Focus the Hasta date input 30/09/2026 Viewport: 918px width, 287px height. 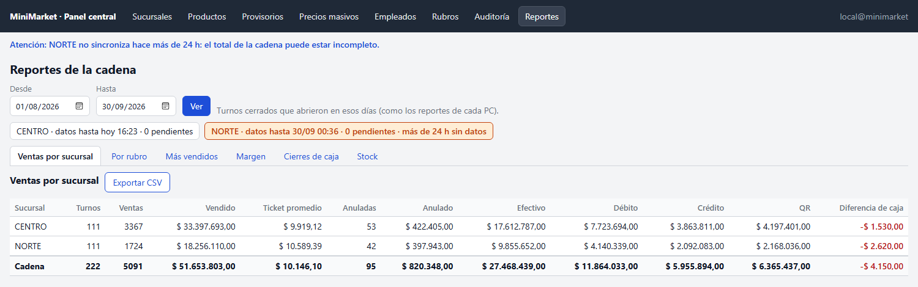click(136, 106)
